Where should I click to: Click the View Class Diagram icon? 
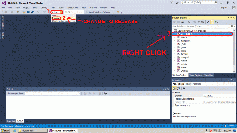(217, 22)
